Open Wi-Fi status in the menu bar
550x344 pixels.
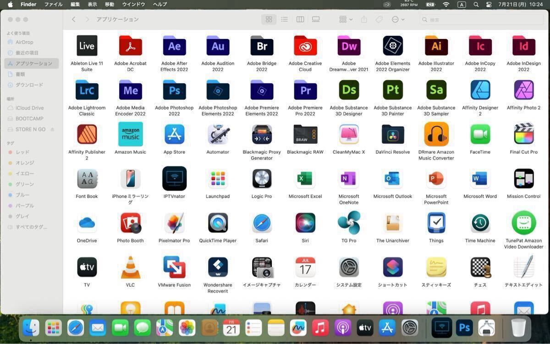point(446,4)
